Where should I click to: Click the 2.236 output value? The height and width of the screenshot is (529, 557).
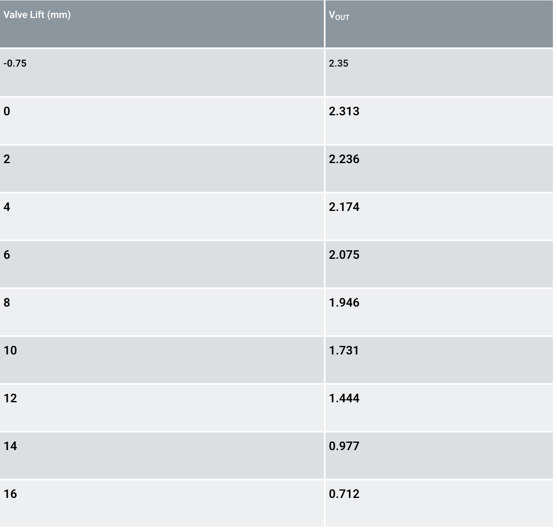coord(344,159)
